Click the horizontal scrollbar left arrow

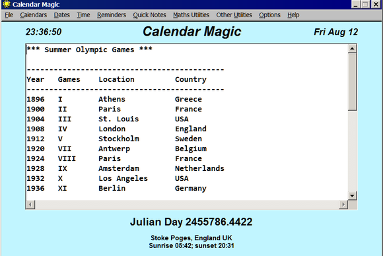point(30,205)
